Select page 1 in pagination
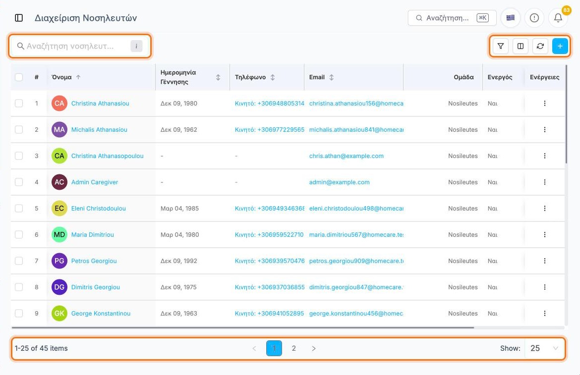Viewport: 580px width, 375px height. click(x=274, y=348)
